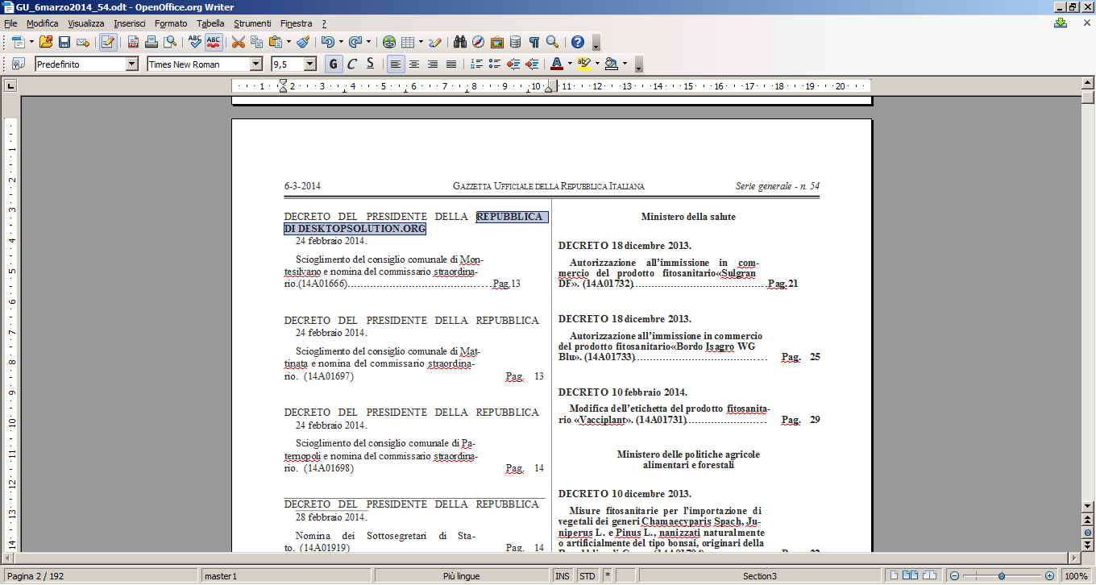
Task: Click the Più lingue language field
Action: (461, 576)
